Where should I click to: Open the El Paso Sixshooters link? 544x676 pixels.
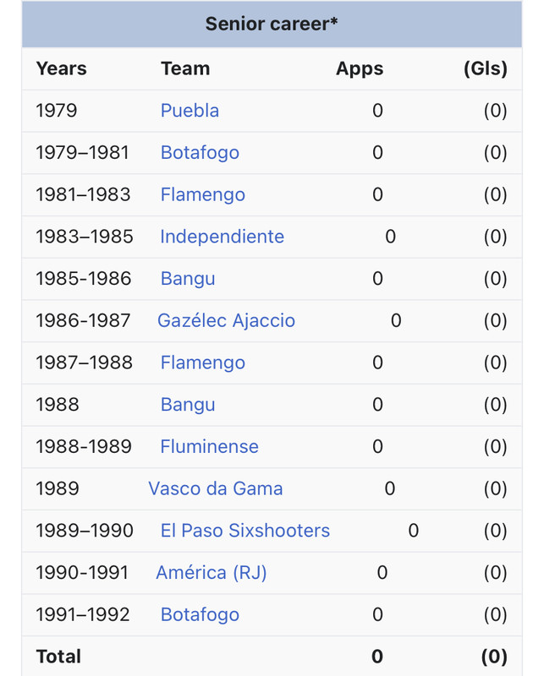coord(245,531)
